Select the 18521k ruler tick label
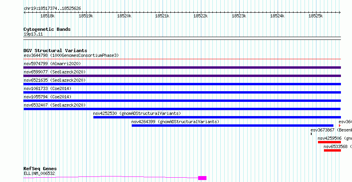This screenshot has width=352, height=182. click(x=162, y=16)
